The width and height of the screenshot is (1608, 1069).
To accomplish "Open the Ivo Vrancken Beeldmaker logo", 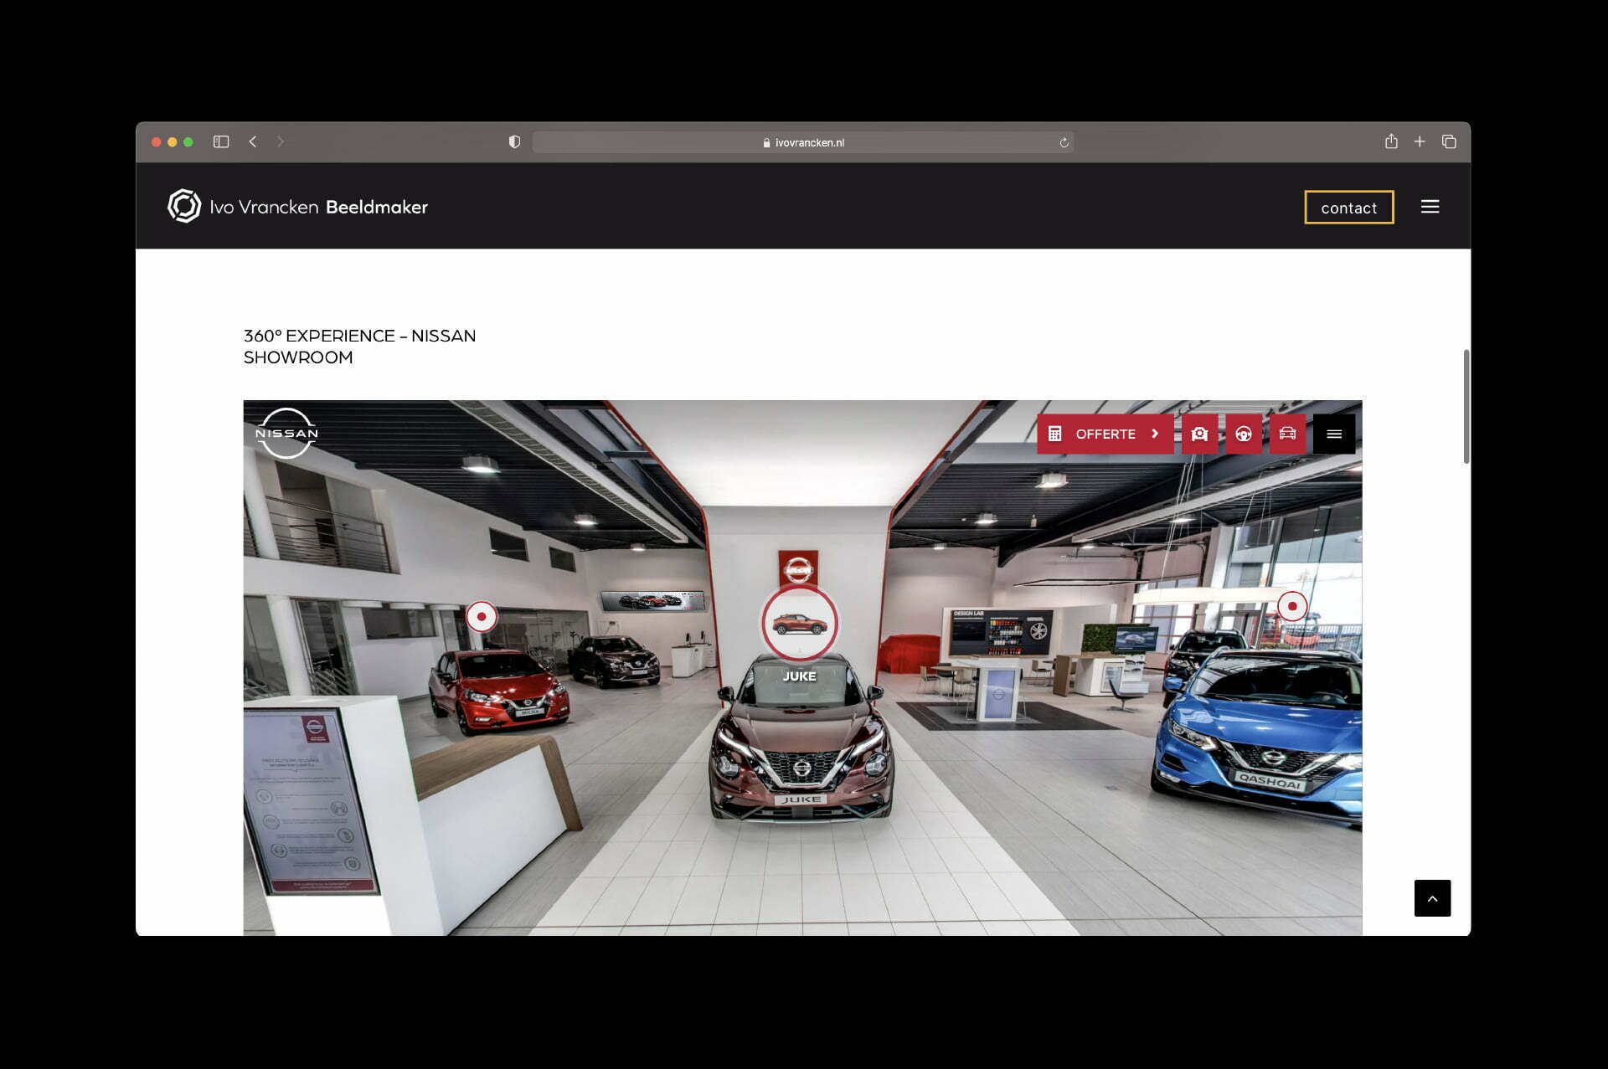I will (297, 206).
